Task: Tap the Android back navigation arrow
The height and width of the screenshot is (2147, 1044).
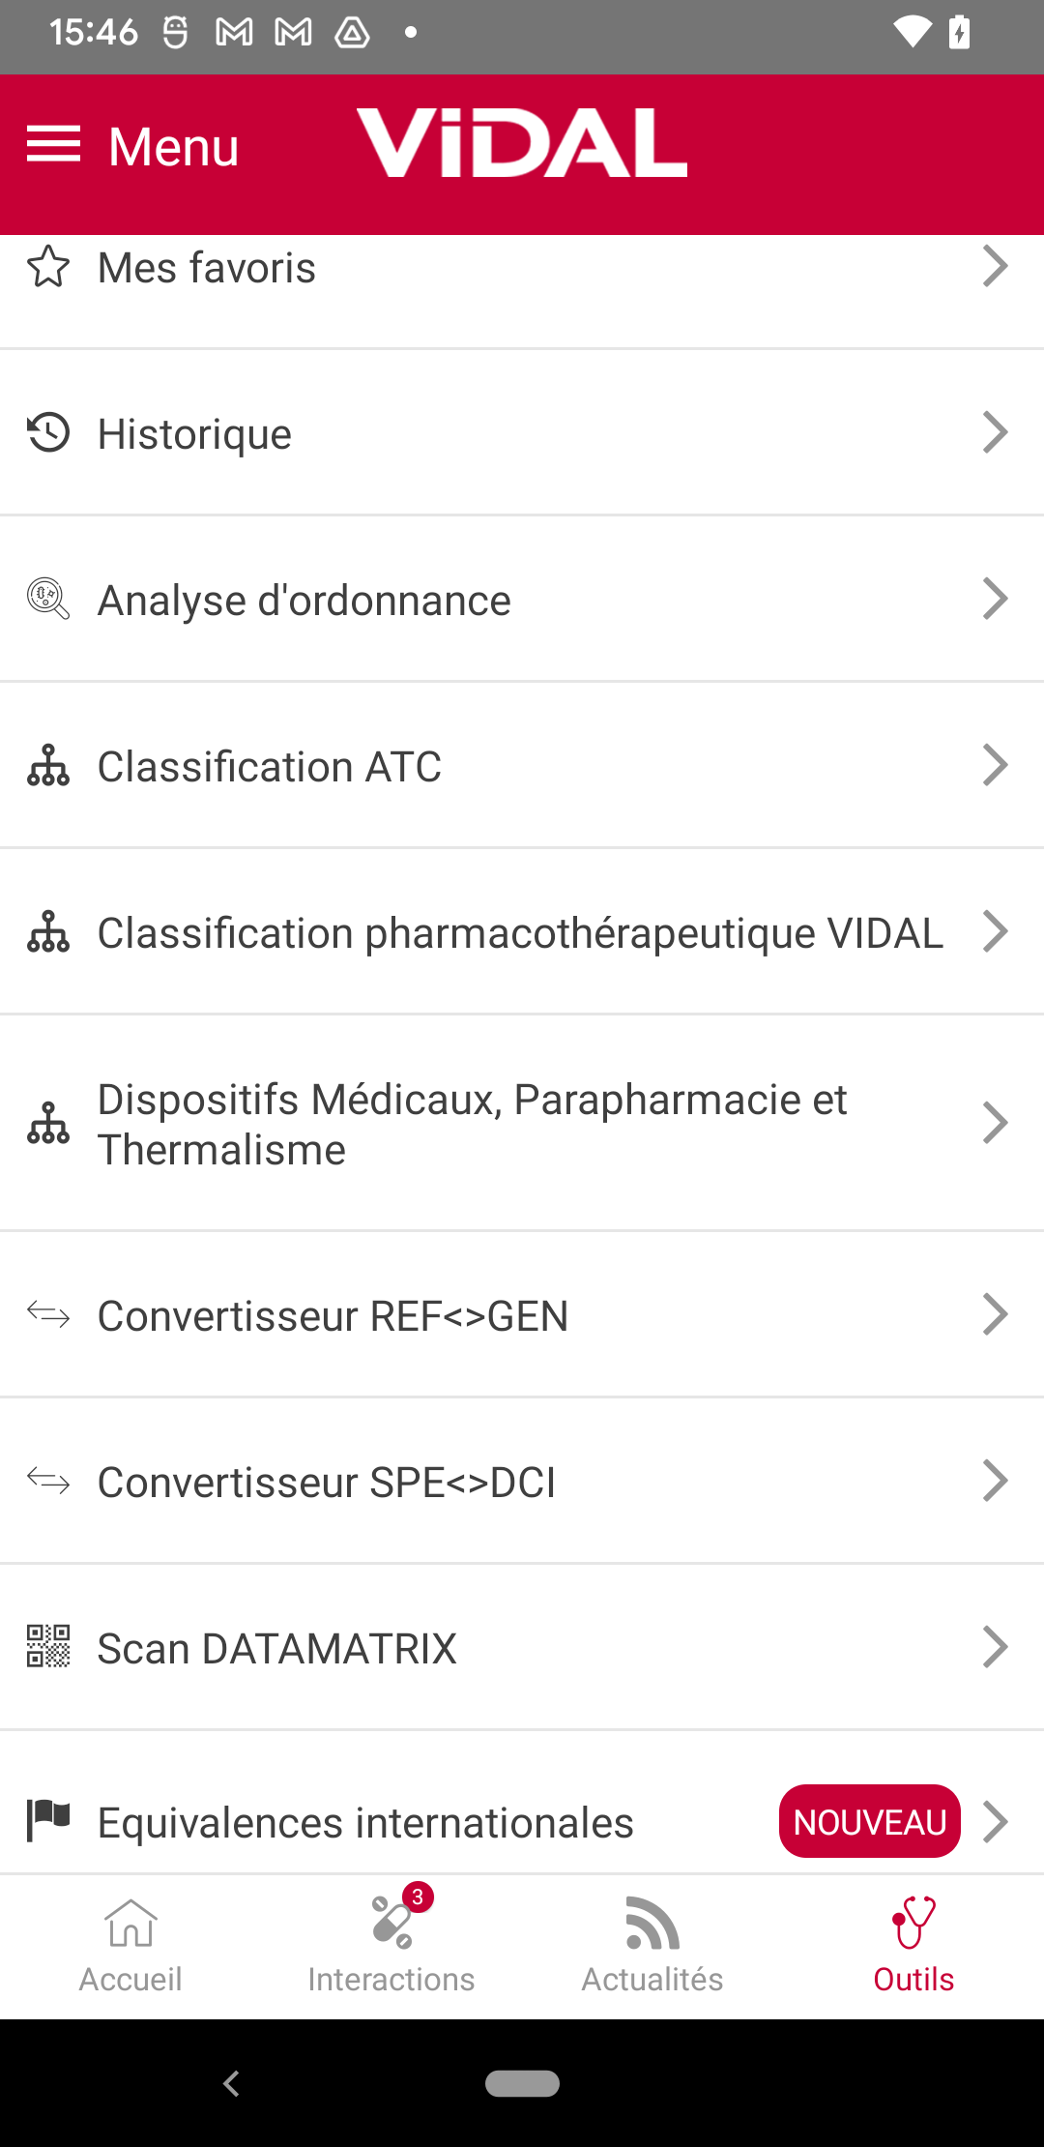Action: (231, 2083)
